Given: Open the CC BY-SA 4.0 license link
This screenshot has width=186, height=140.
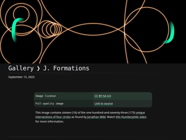Looking at the screenshot, I should coord(103,96).
